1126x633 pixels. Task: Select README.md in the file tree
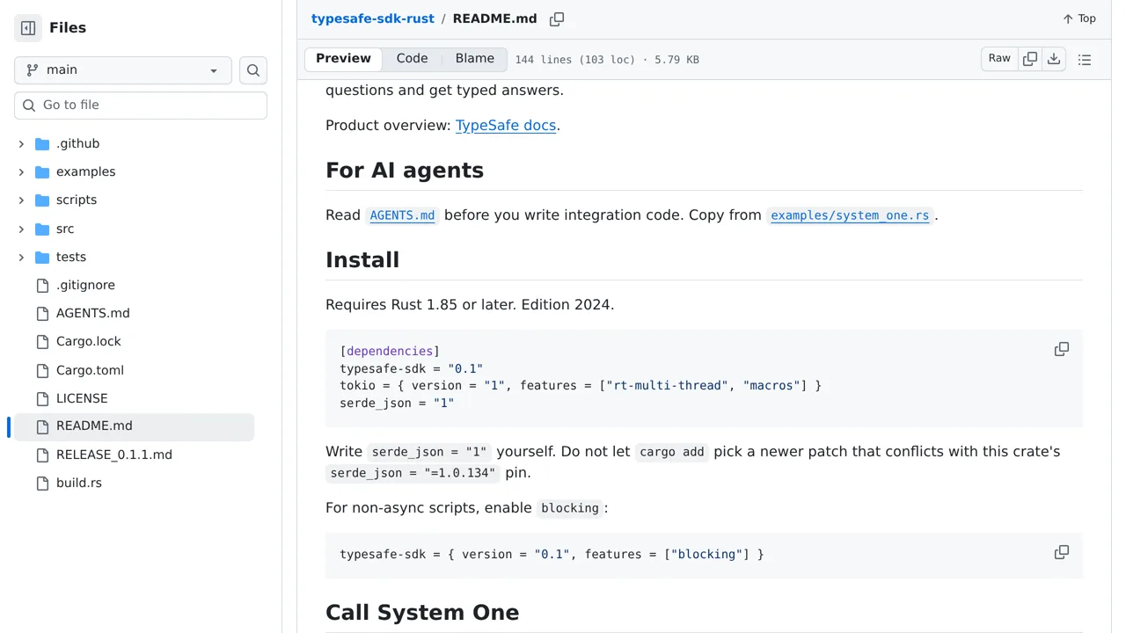(x=134, y=426)
